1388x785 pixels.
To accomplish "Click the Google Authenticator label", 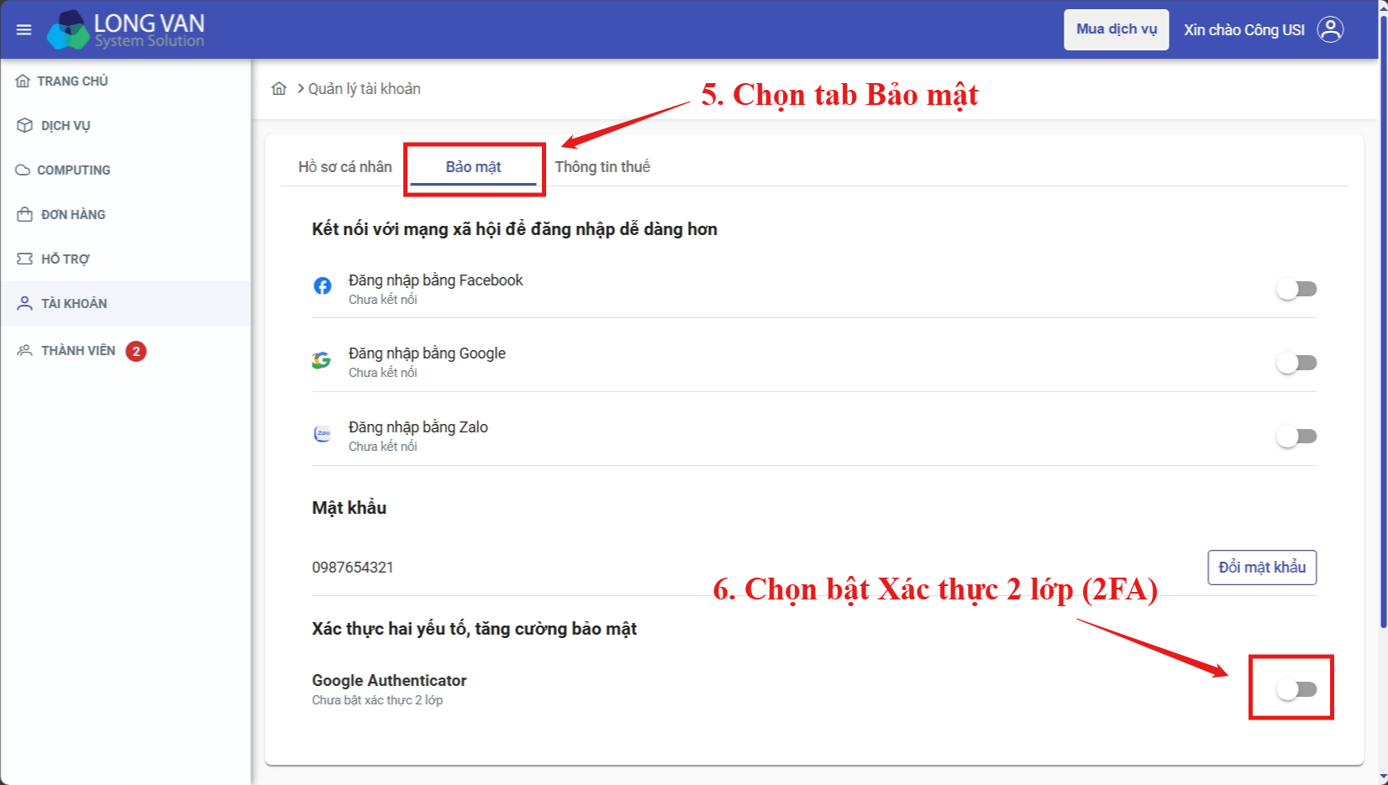I will pos(389,680).
